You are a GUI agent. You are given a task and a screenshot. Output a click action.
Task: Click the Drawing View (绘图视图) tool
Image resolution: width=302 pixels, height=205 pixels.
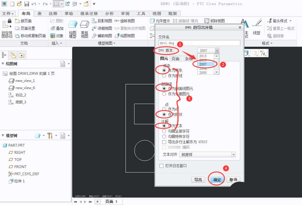(x=125, y=36)
